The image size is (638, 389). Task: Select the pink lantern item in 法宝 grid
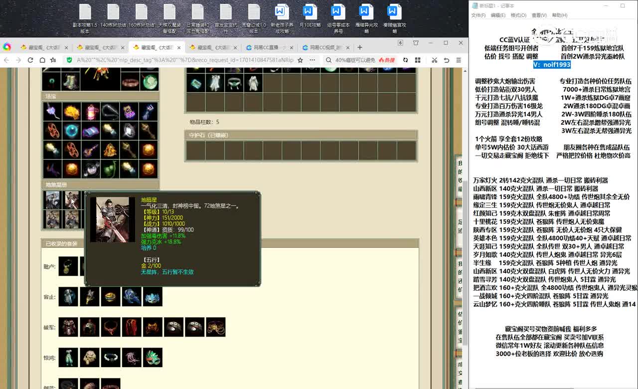[90, 112]
